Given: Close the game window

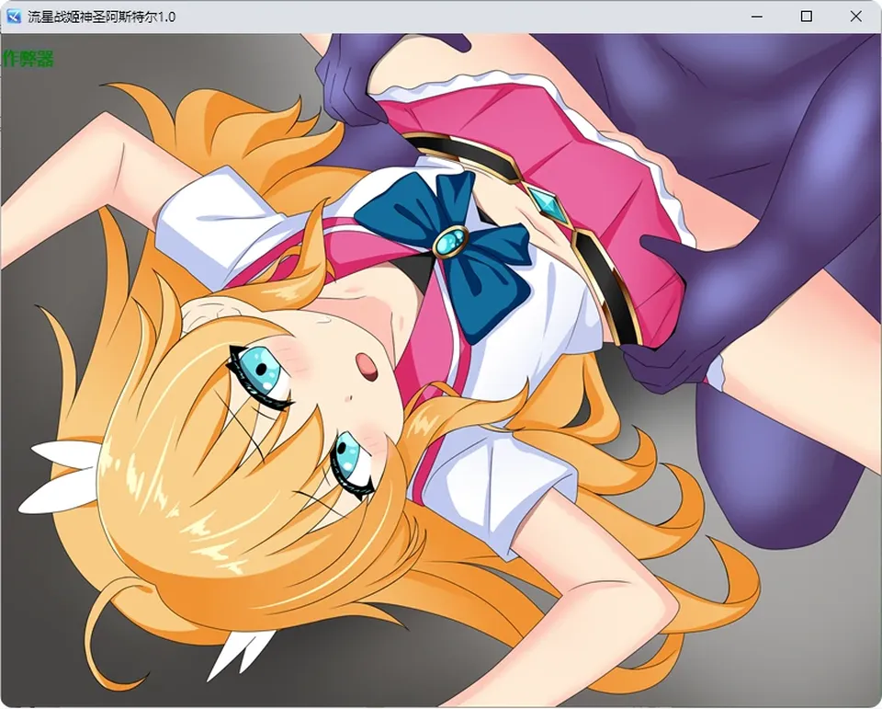Looking at the screenshot, I should point(855,17).
